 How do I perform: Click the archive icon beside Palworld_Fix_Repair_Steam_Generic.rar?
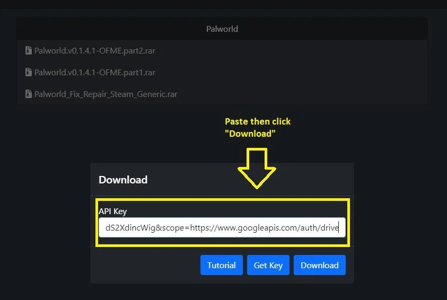point(29,94)
